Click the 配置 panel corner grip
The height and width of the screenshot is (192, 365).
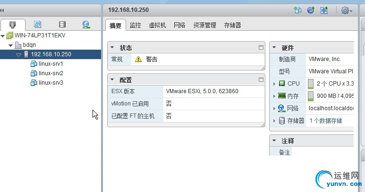point(263,125)
